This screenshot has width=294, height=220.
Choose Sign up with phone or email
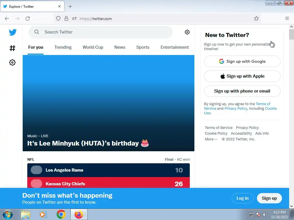242,91
